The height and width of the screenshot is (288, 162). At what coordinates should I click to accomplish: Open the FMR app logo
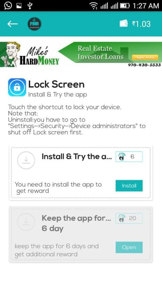(x=34, y=24)
